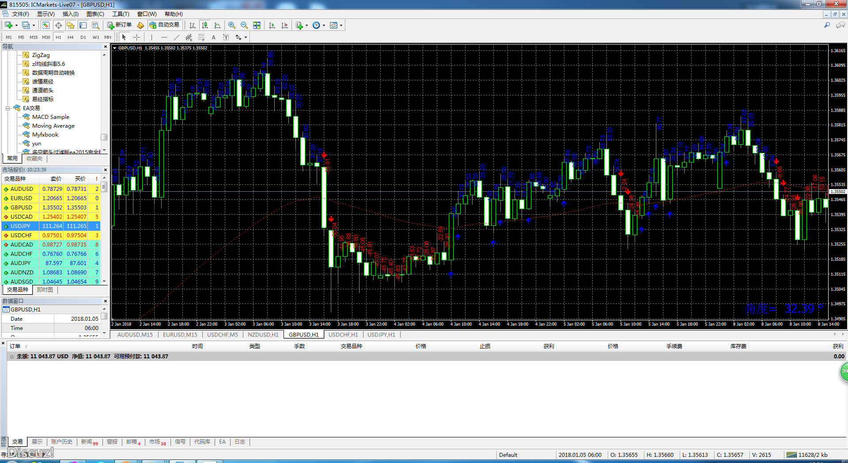This screenshot has width=848, height=463.
Task: Select the M15 timeframe
Action: [34, 37]
